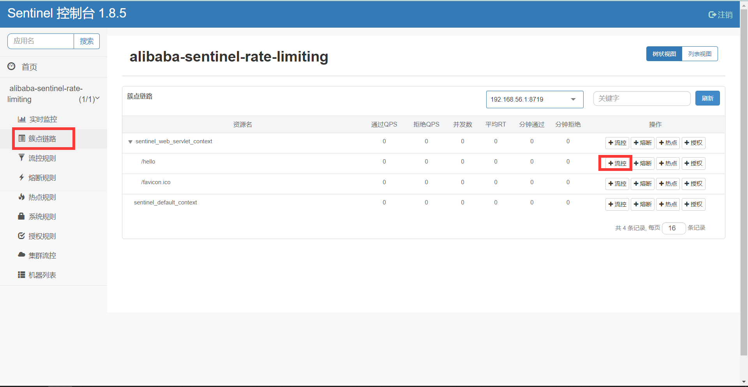The image size is (748, 387).
Task: Select the /favicon.ico resource name
Action: (156, 182)
